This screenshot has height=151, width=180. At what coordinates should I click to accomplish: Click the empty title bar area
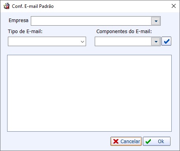tap(112, 6)
